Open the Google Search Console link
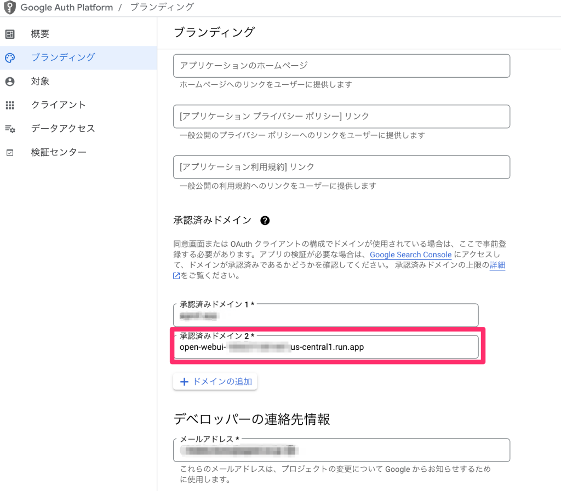 point(411,255)
